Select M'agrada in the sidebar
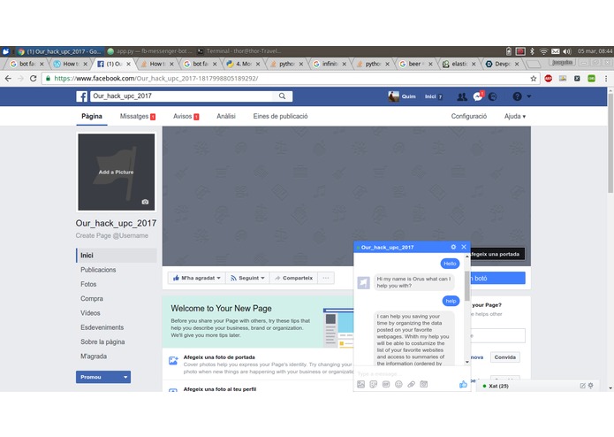This screenshot has height=437, width=614. (x=94, y=356)
